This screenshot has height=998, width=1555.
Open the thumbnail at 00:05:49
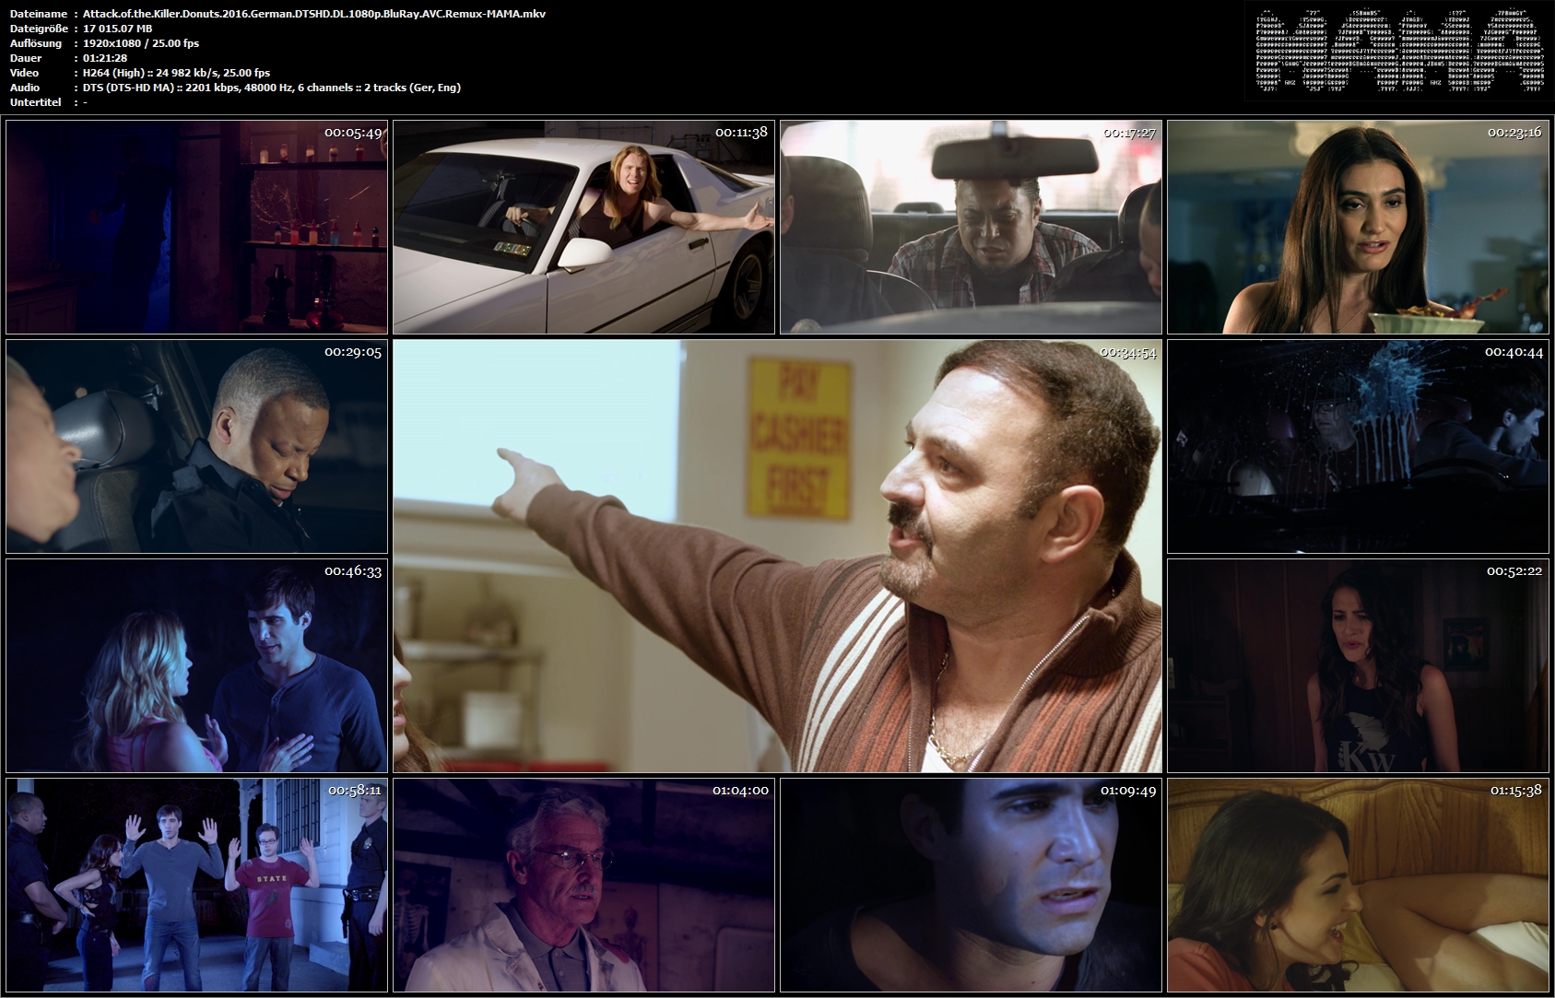(196, 227)
